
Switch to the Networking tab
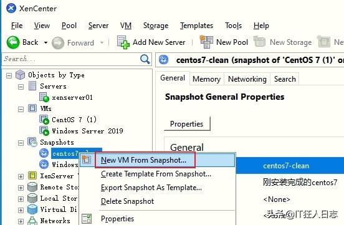(x=247, y=79)
